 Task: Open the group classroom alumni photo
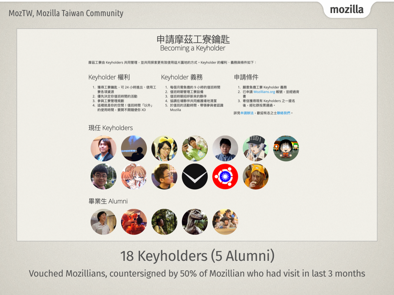225,222
